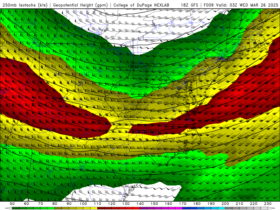Click the 210 value on the color scale
Viewport: 280px width, 210px height.
[x=239, y=204]
